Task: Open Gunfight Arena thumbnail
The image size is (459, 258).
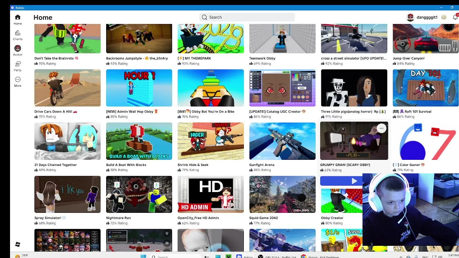Action: pos(282,141)
